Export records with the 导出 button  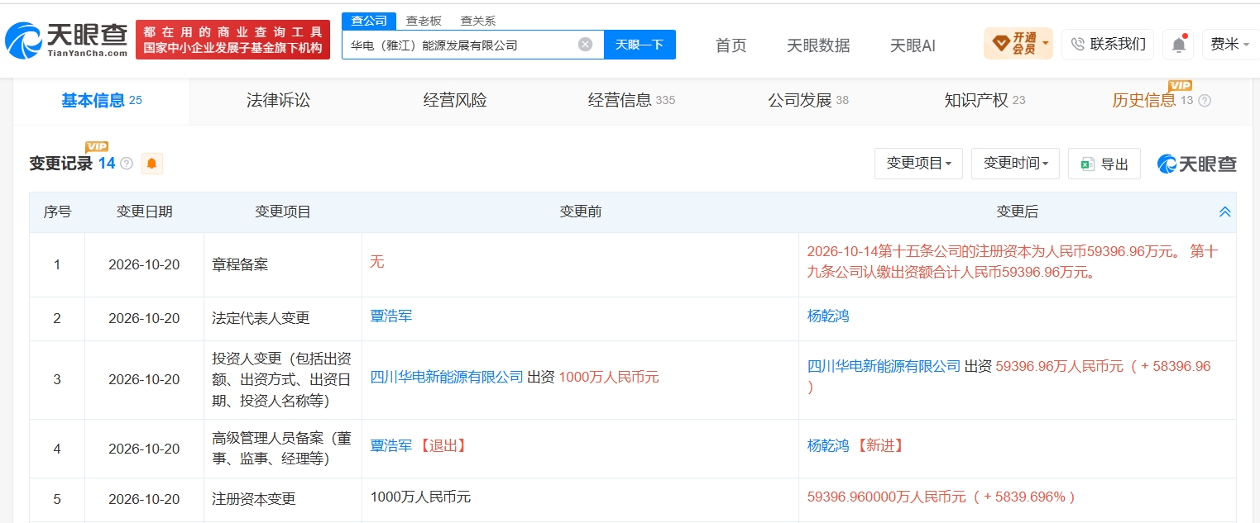(x=1104, y=164)
